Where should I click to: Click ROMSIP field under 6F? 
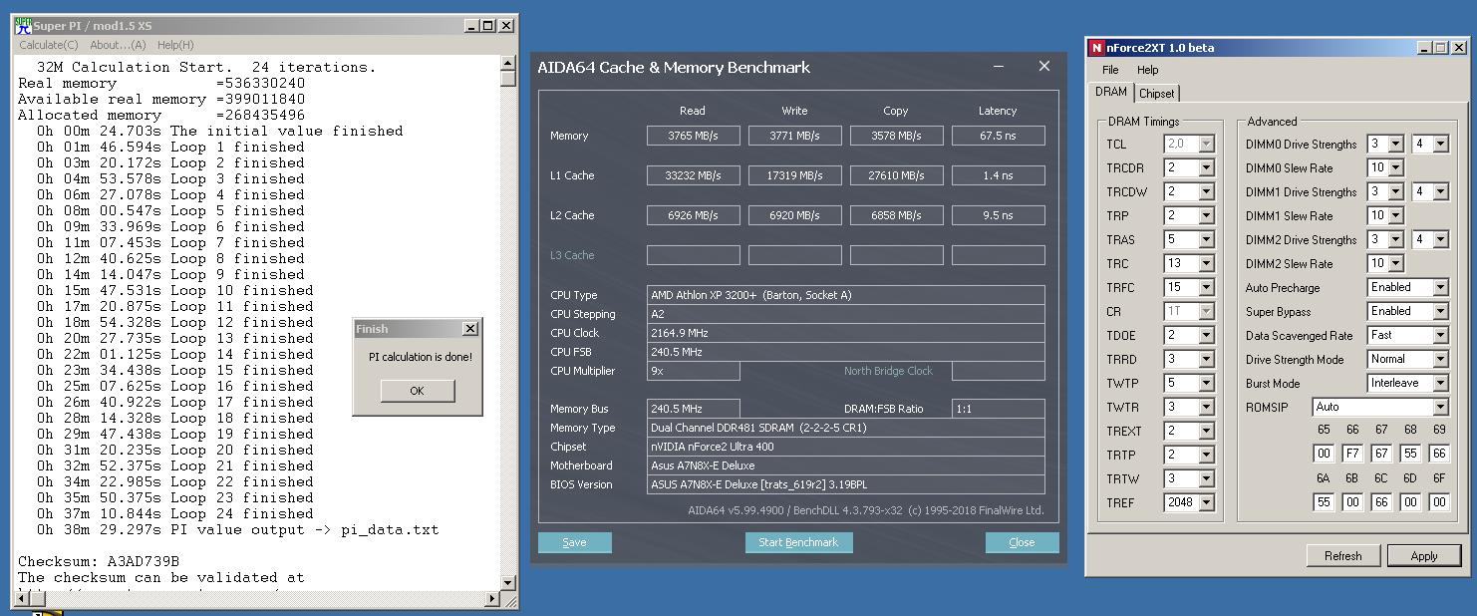(1439, 502)
